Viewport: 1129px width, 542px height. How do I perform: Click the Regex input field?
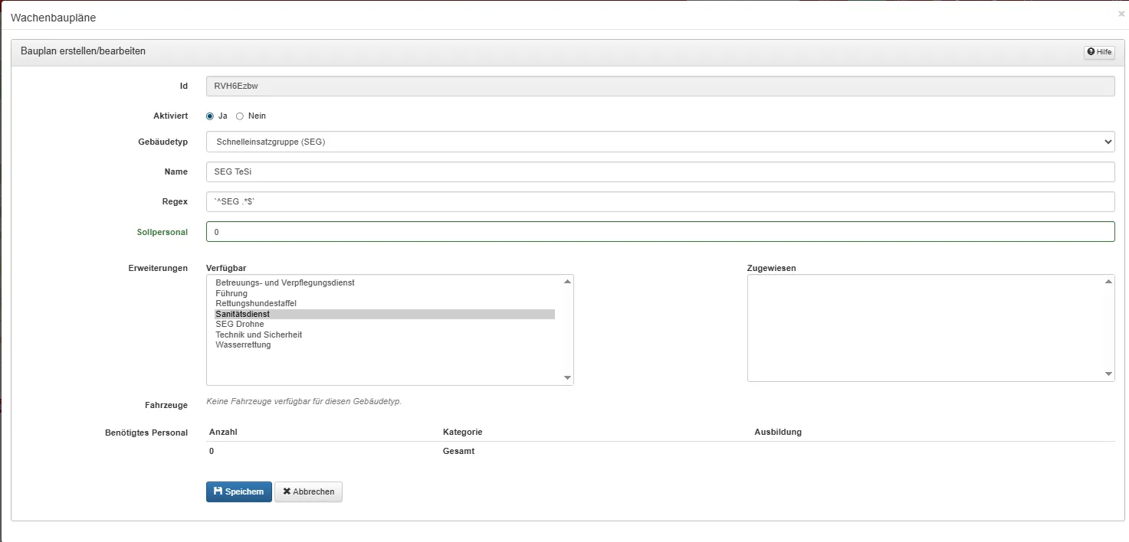tap(660, 201)
